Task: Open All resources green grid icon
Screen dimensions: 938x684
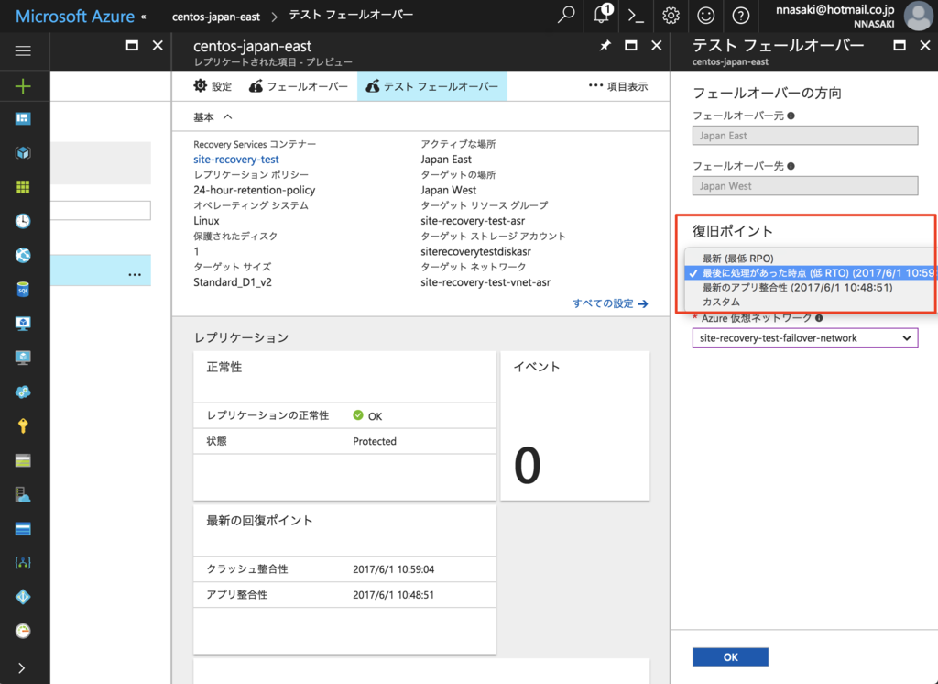Action: click(23, 187)
